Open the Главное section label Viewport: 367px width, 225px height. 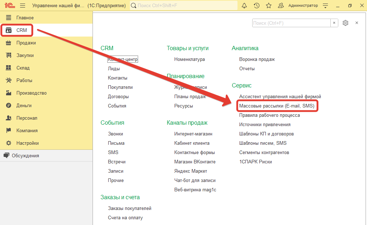(x=25, y=18)
